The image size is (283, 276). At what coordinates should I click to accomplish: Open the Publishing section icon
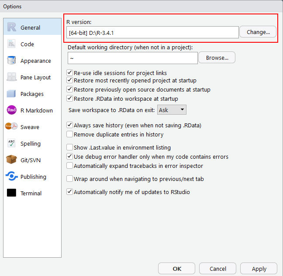click(11, 177)
